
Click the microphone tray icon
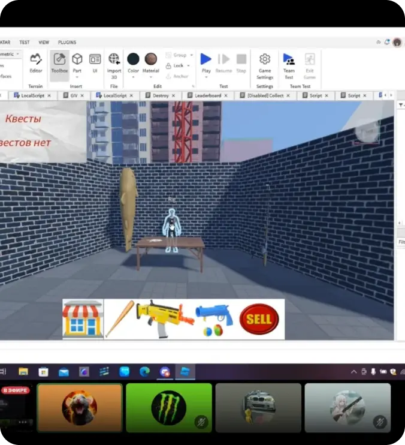pos(373,371)
